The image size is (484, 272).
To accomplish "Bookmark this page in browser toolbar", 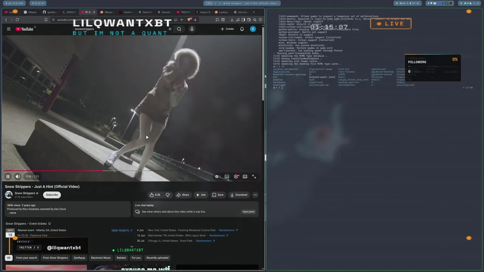I will (x=46, y=20).
